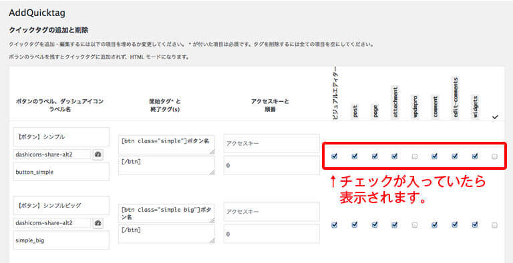Toggle page checkbox for button_simple row

click(375, 156)
